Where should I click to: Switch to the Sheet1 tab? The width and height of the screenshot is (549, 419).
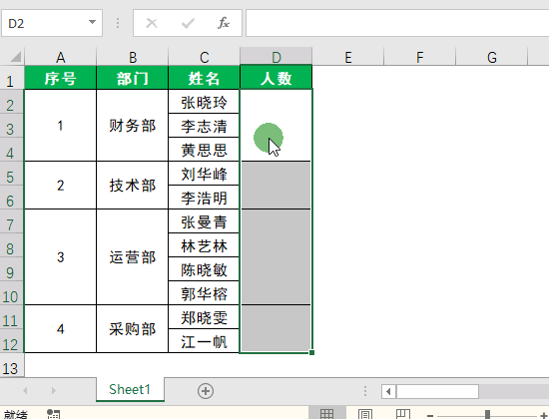[130, 389]
